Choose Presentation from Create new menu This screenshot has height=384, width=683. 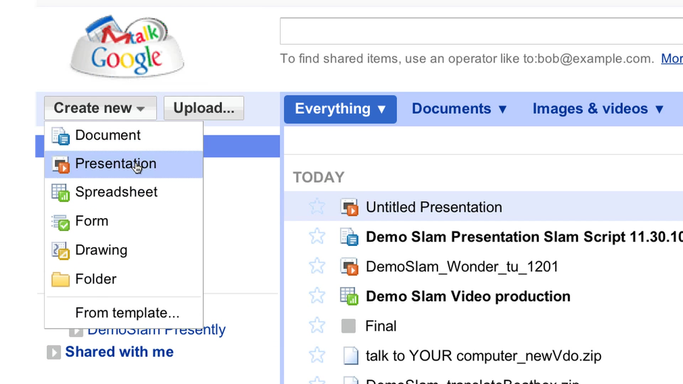click(116, 164)
